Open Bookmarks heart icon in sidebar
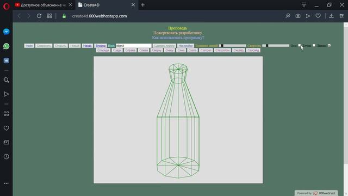The width and height of the screenshot is (348, 196). click(x=6, y=128)
